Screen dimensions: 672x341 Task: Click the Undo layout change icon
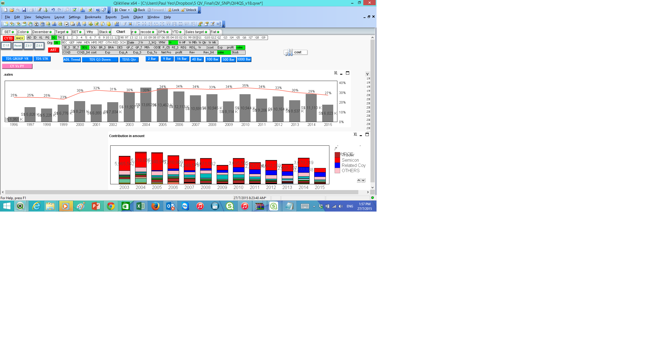click(x=53, y=10)
